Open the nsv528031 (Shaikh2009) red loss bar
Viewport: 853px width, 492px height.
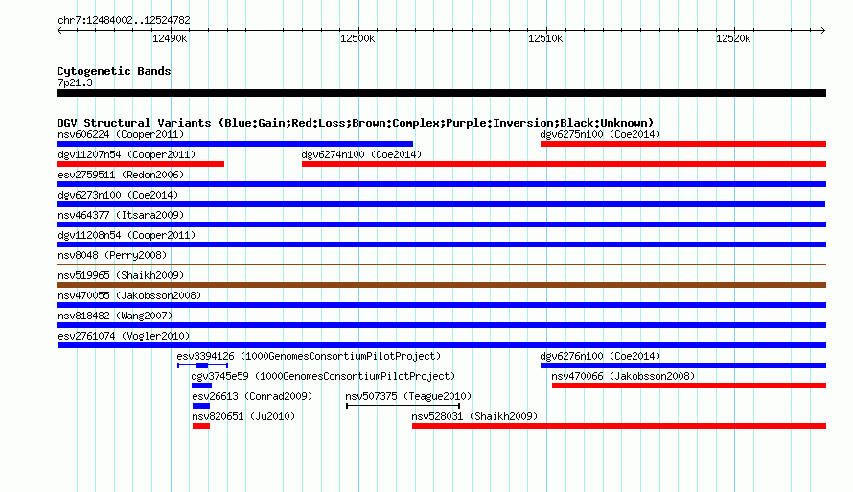click(x=619, y=426)
